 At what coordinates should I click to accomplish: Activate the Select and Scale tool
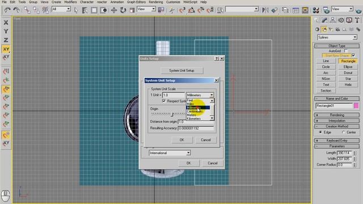point(132,10)
